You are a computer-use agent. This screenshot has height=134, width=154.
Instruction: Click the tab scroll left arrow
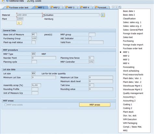point(113,7)
